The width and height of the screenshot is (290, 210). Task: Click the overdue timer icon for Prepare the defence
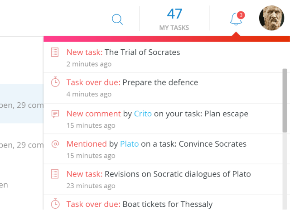[x=55, y=82]
